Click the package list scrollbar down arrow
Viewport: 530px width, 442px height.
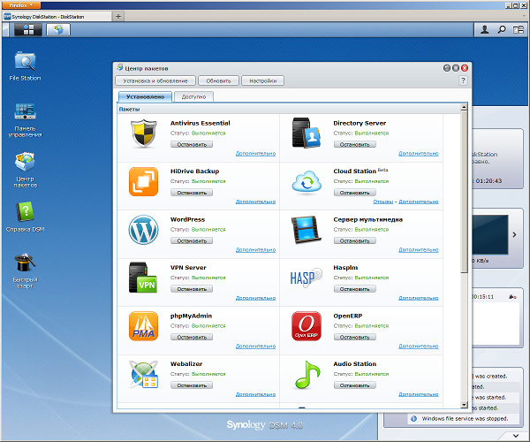pyautogui.click(x=464, y=405)
